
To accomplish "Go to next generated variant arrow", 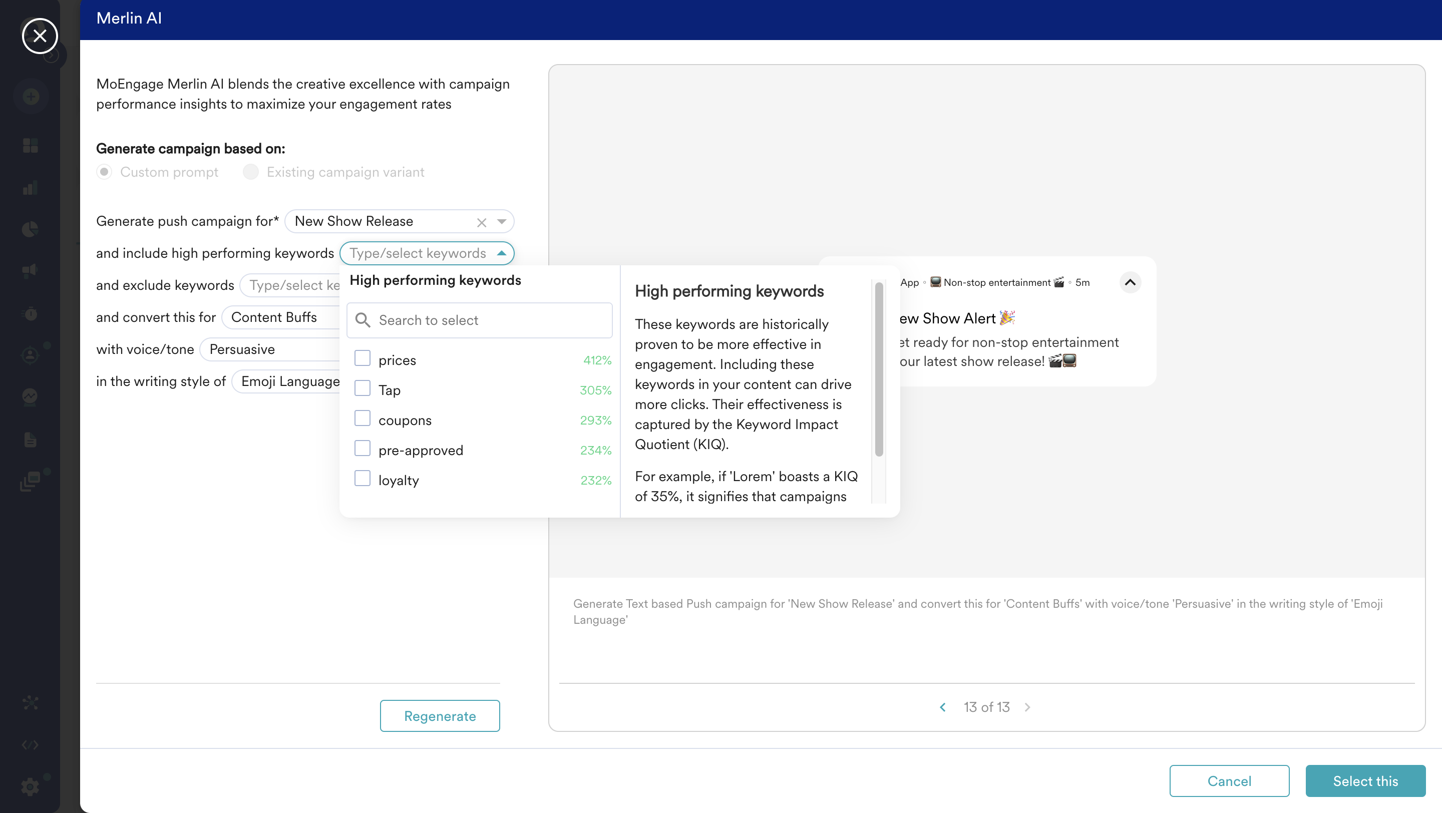I will click(1027, 707).
